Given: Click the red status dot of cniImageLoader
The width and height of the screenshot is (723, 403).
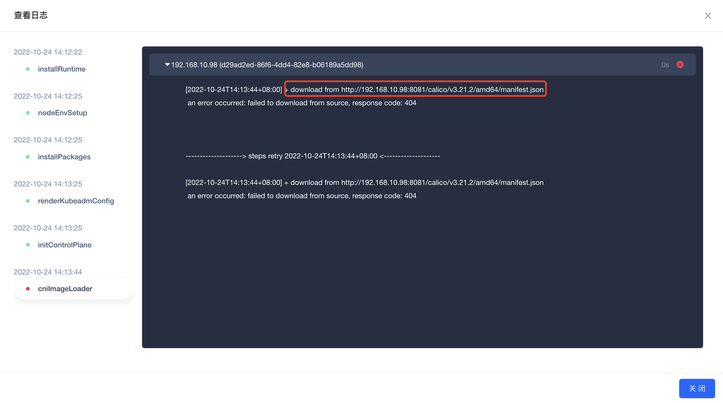Looking at the screenshot, I should click(28, 288).
